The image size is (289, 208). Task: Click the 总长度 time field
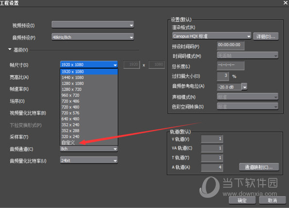tap(231, 65)
